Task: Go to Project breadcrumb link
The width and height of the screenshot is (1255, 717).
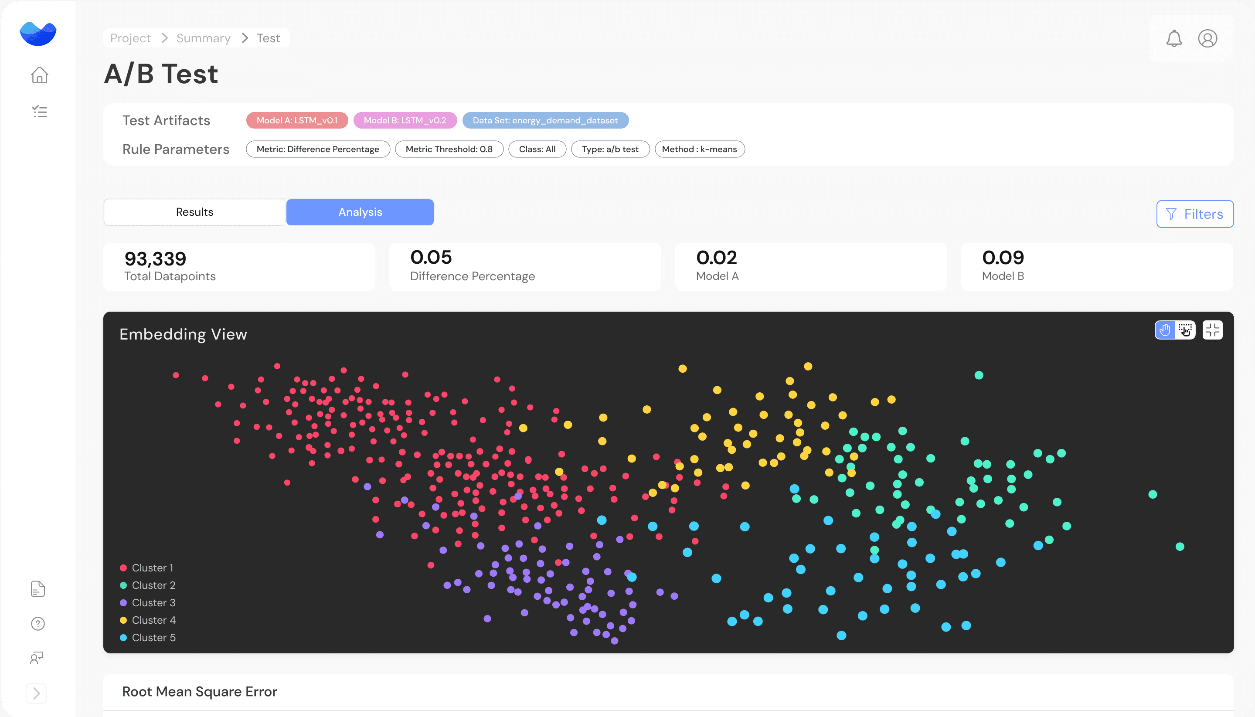Action: pos(130,38)
